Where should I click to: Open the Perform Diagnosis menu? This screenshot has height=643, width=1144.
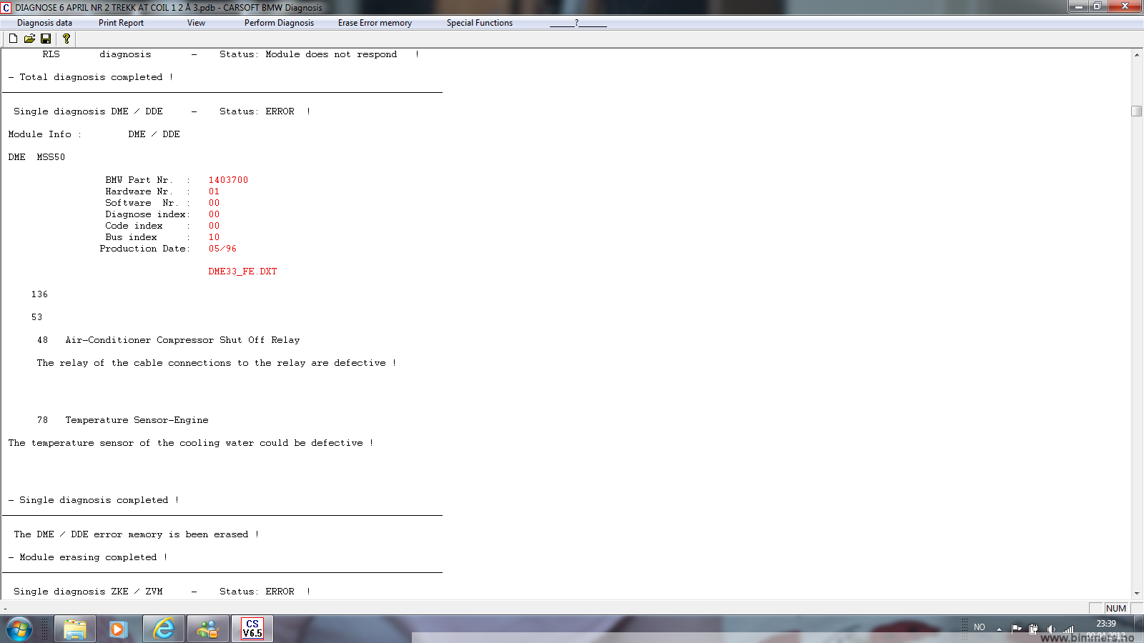(x=279, y=23)
